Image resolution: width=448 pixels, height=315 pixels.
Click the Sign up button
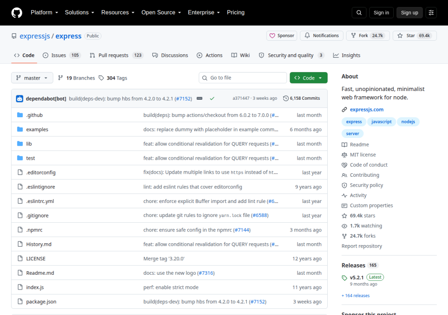pyautogui.click(x=409, y=13)
